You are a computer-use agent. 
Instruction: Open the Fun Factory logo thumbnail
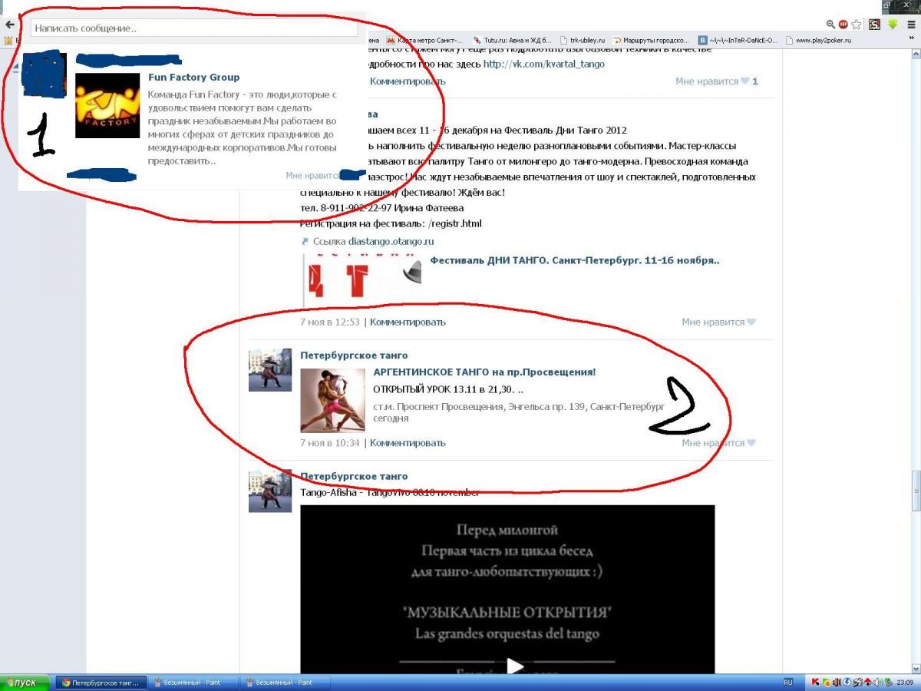pyautogui.click(x=107, y=106)
